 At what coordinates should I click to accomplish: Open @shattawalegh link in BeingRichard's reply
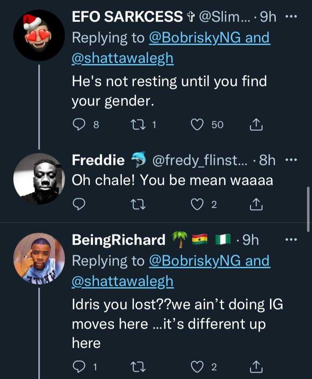pyautogui.click(x=123, y=281)
